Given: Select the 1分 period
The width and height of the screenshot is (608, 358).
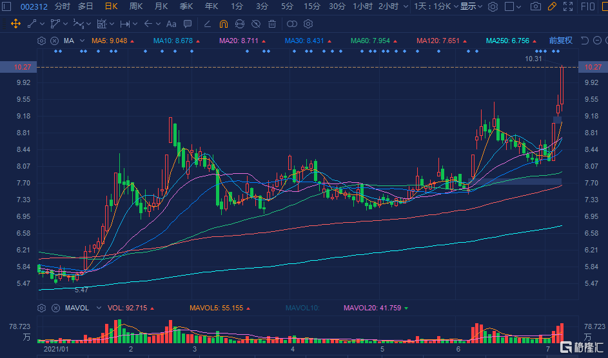Looking at the screenshot, I should pyautogui.click(x=237, y=6).
